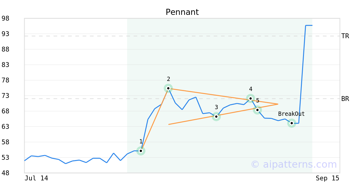Click the Pennant chart title
Viewport: 364px width, 191px height.
click(x=182, y=12)
